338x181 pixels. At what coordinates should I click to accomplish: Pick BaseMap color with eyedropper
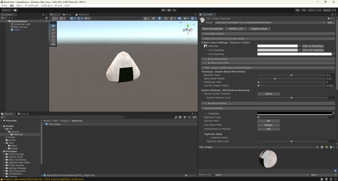coord(299,46)
